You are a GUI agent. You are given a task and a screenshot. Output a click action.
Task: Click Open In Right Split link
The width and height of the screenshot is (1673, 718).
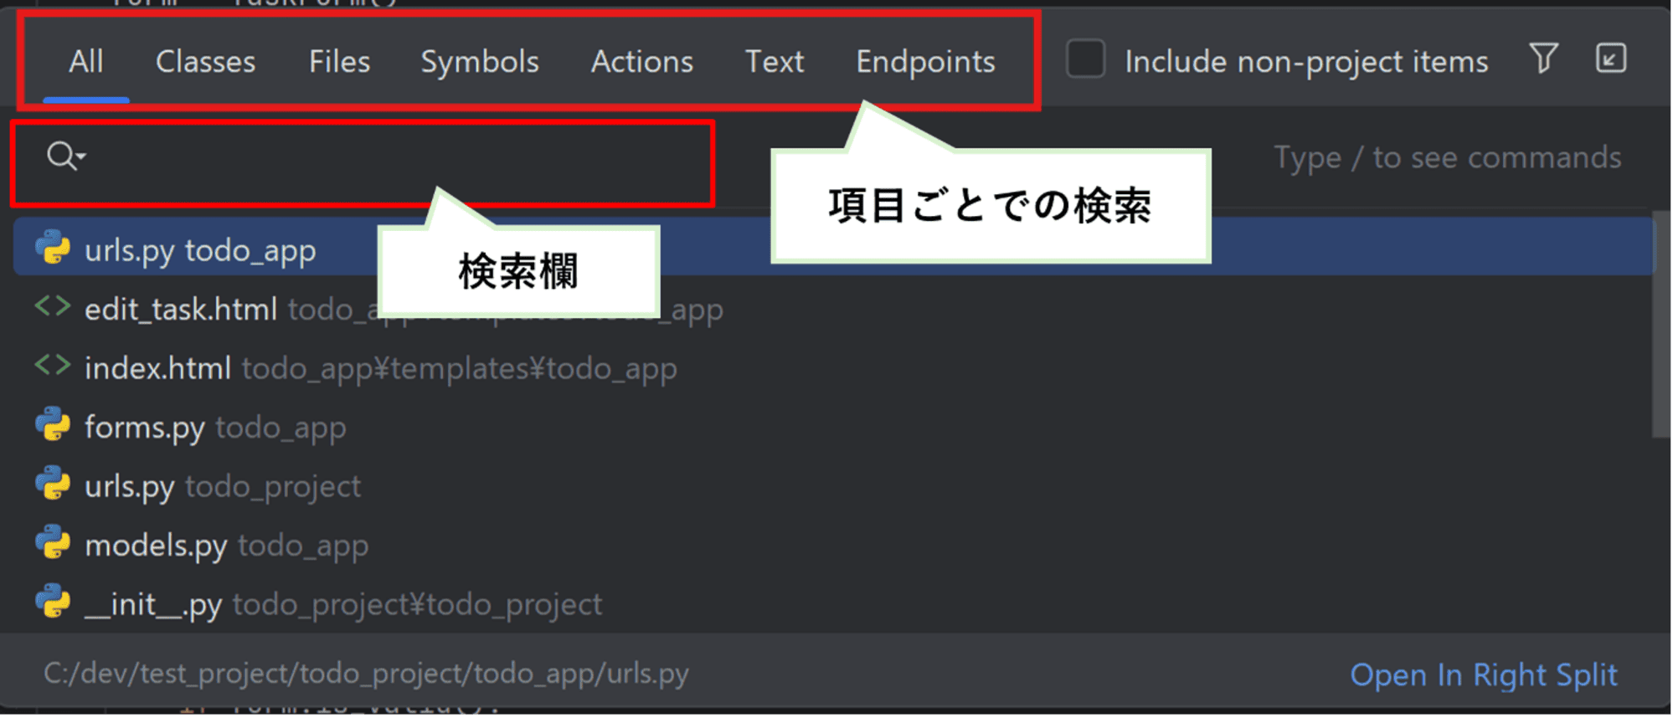tap(1484, 674)
